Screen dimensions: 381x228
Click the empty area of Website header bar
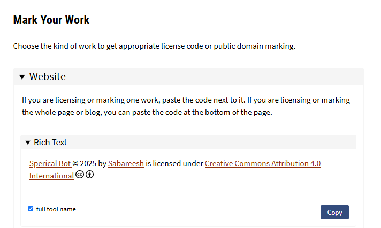(x=214, y=77)
